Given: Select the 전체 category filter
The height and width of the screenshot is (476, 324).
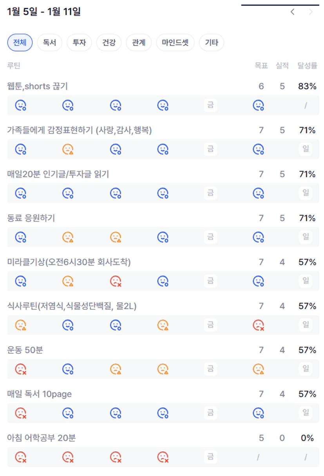Looking at the screenshot, I should pyautogui.click(x=20, y=42).
